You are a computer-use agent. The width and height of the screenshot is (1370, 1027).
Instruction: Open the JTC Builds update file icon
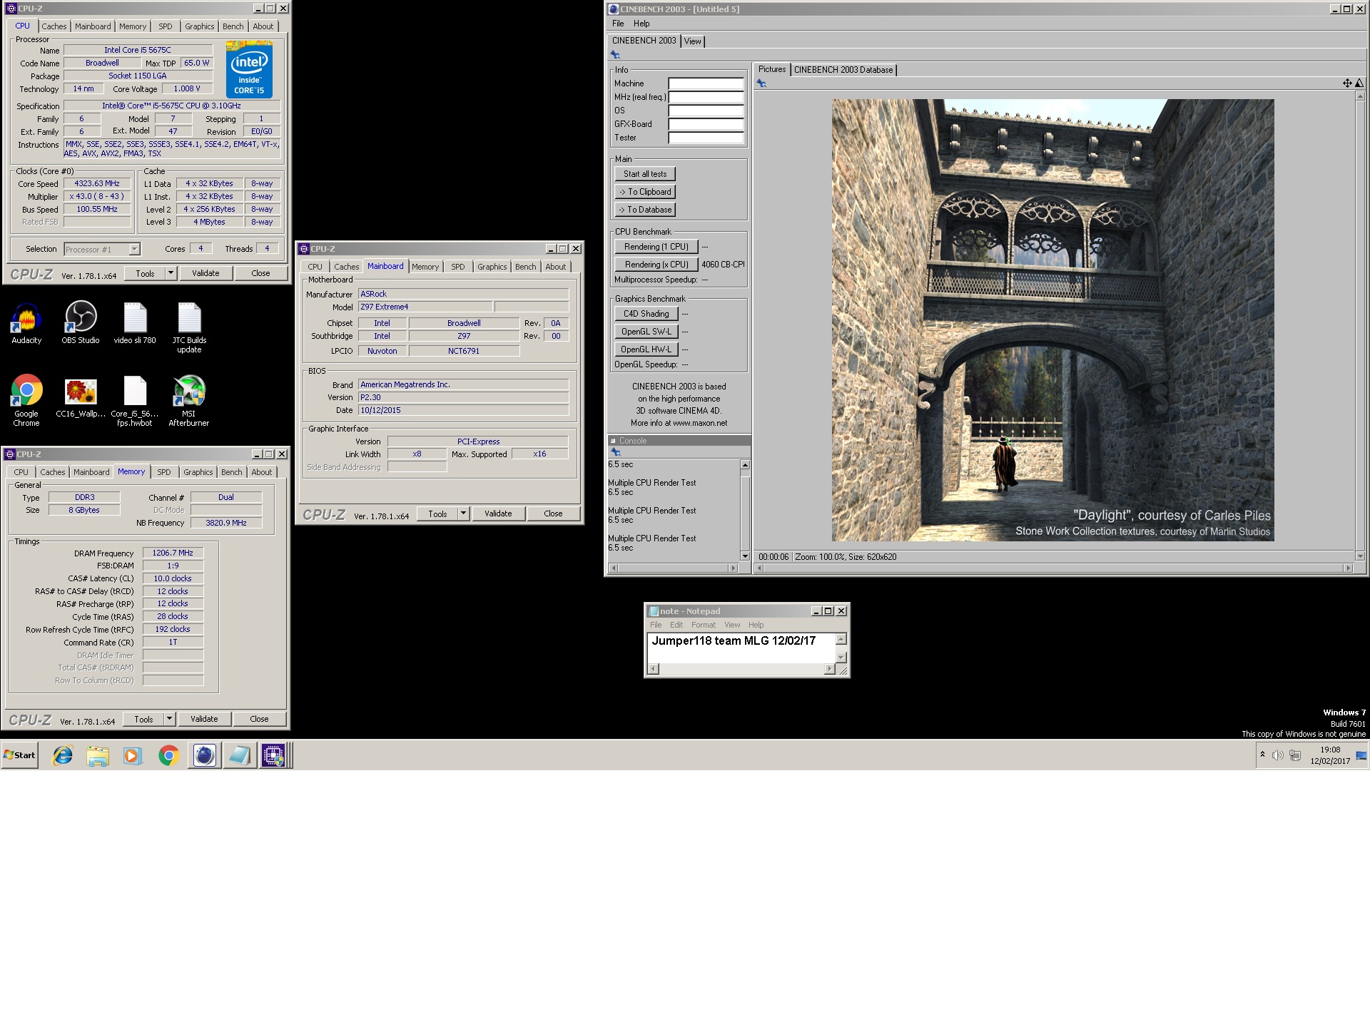point(189,327)
